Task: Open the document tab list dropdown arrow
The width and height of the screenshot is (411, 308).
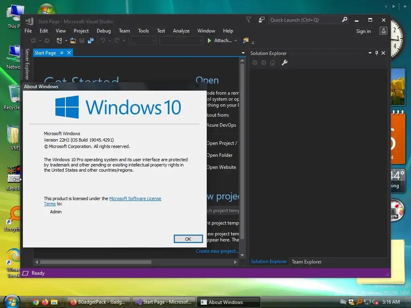Action: pos(243,53)
